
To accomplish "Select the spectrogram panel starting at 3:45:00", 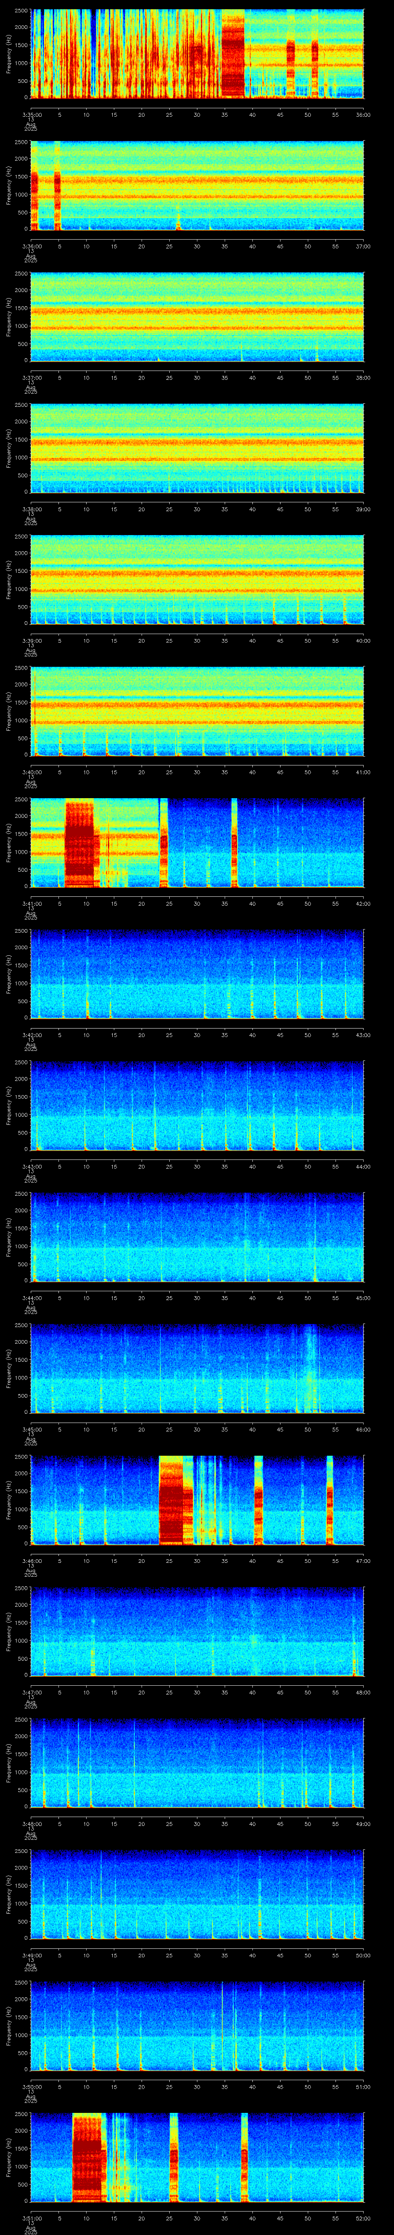I will point(197,1369).
